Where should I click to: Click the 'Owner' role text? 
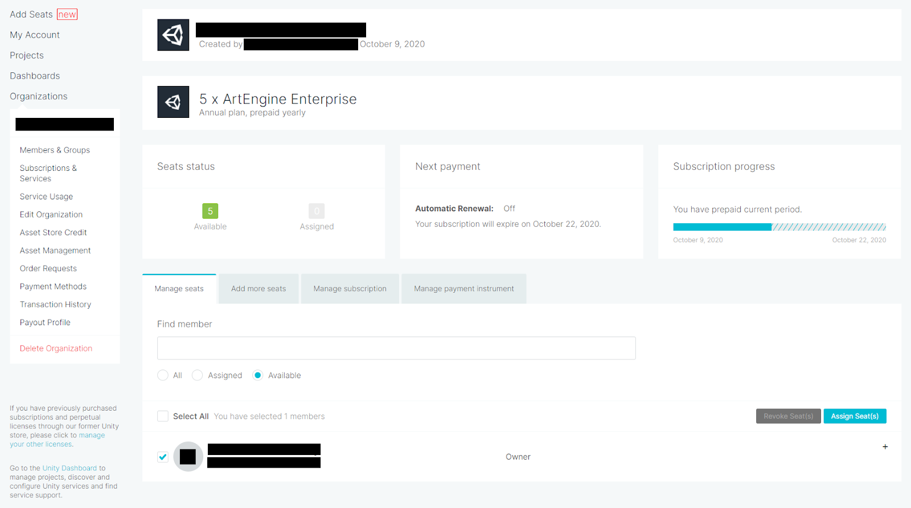518,457
